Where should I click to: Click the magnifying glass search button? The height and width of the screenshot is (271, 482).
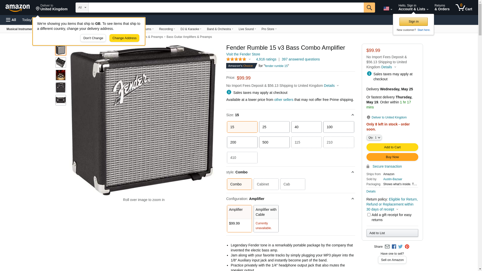(369, 8)
